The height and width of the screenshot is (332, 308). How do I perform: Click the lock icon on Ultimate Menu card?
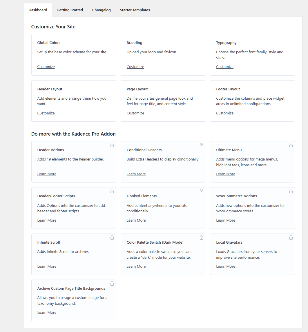pos(291,145)
